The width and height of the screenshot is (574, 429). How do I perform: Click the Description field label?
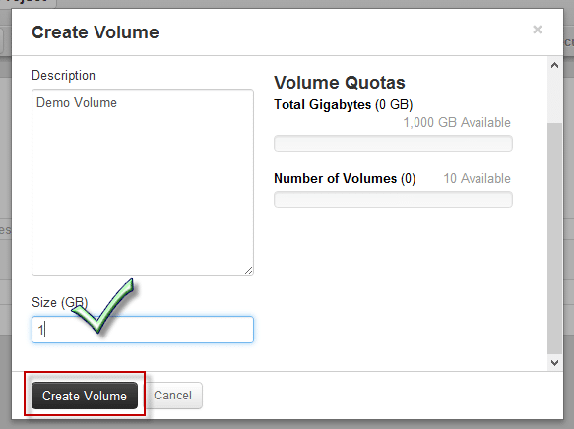(x=63, y=76)
